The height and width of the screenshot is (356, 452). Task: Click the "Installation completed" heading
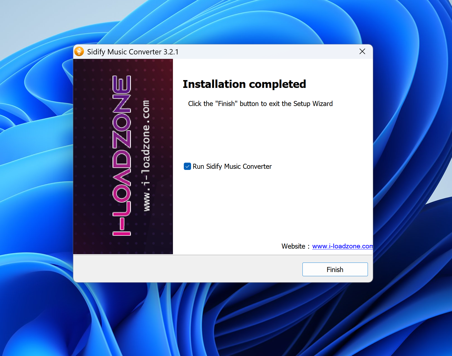244,84
